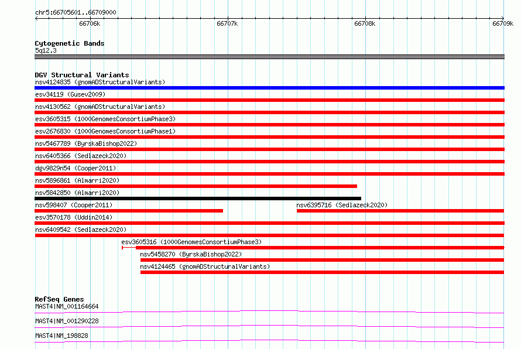Open nsv598407 (Cooper2011) variant label

click(x=74, y=205)
